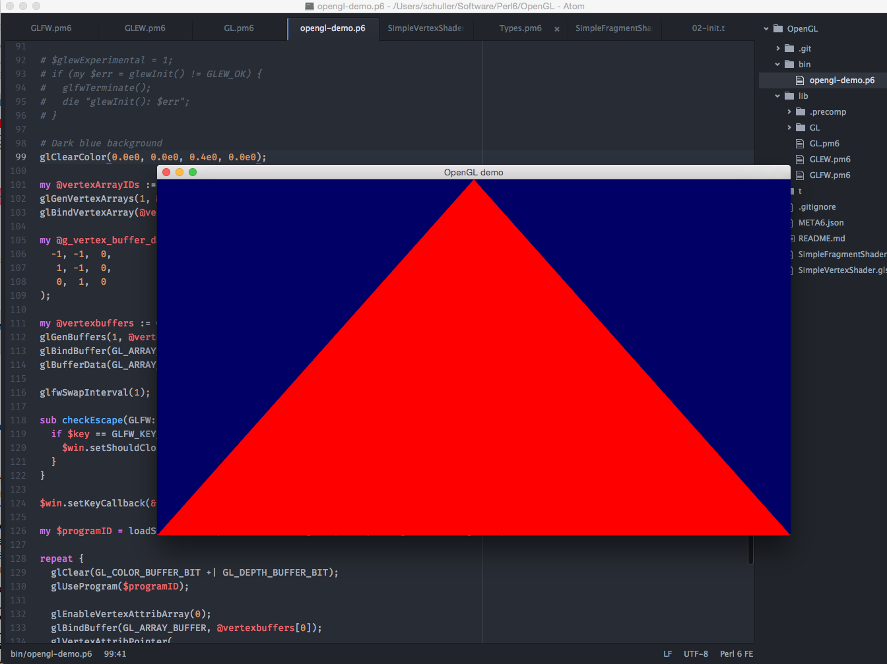Click the Atom window title bar text

coord(451,6)
